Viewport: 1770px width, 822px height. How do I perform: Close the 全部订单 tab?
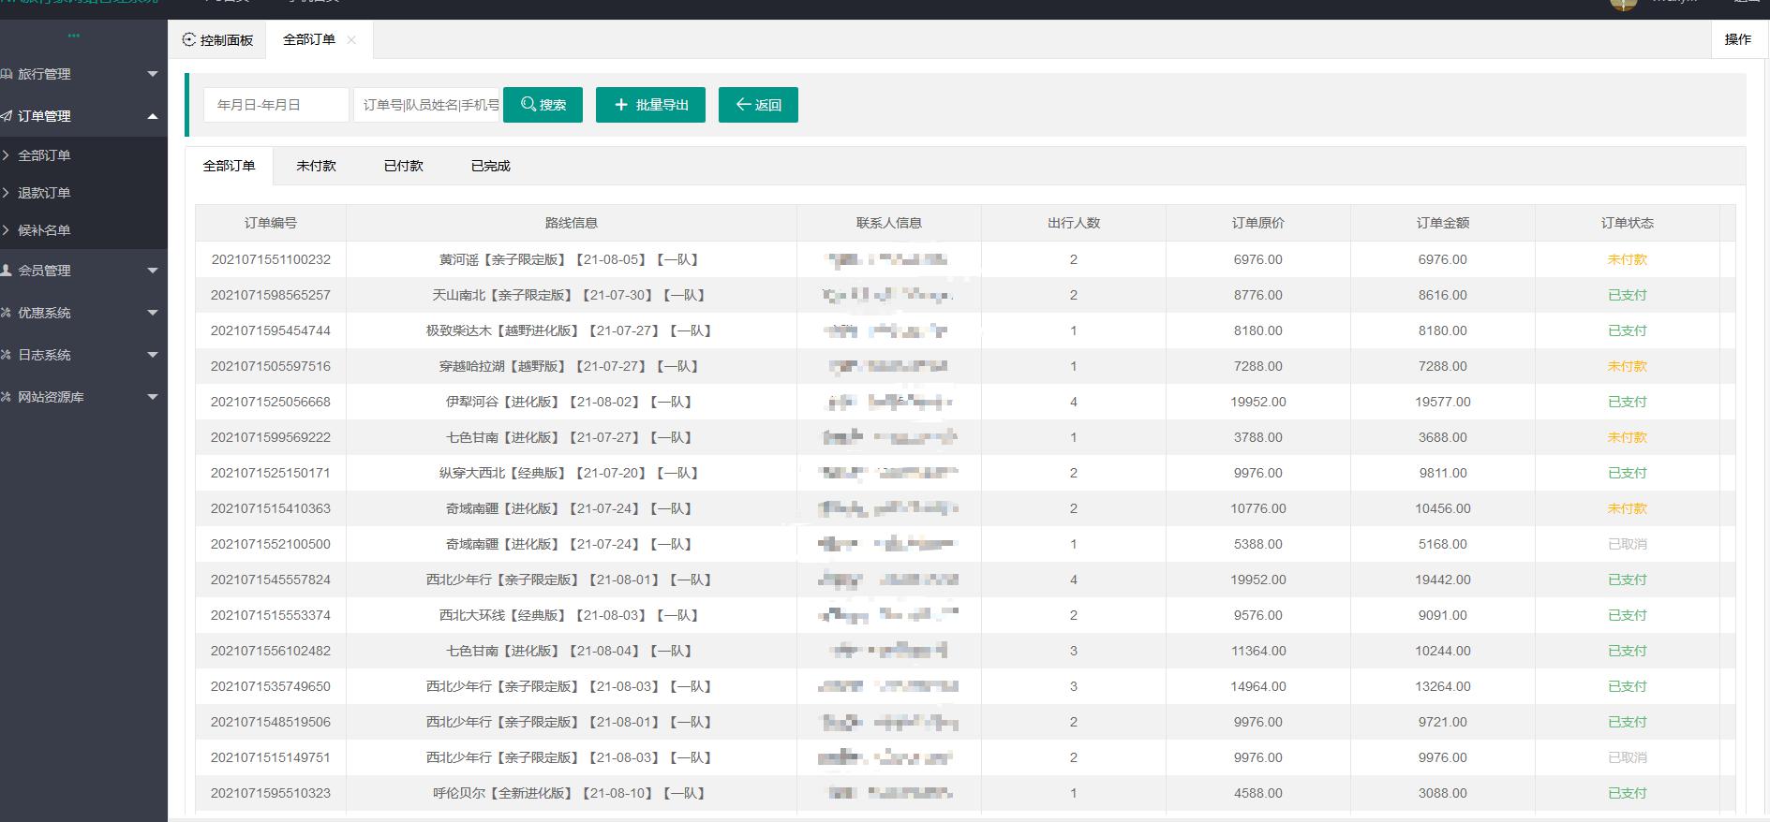[351, 40]
